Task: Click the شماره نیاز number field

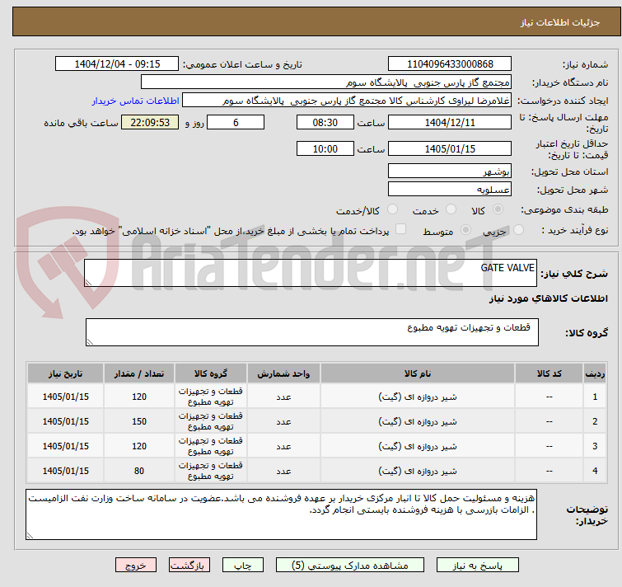Action: 450,64
